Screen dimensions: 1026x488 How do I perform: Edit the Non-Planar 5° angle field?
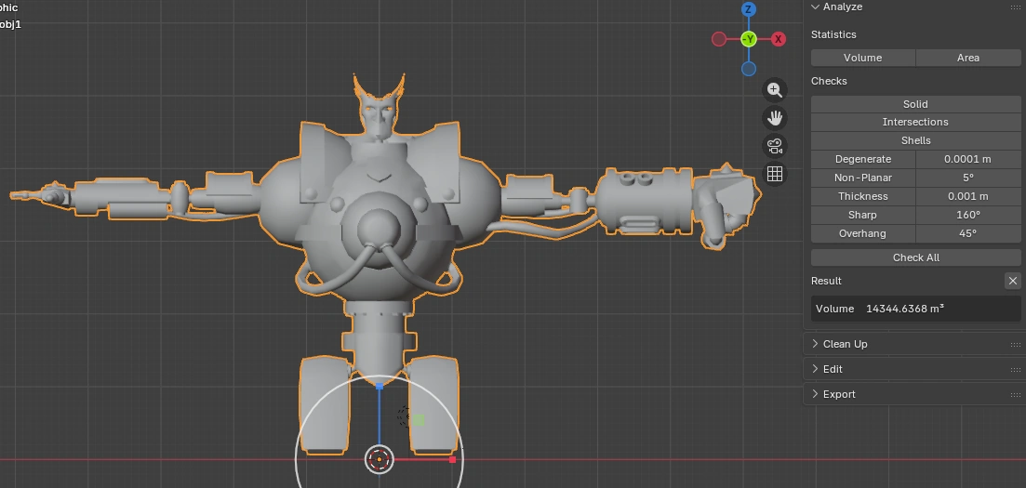click(x=967, y=178)
